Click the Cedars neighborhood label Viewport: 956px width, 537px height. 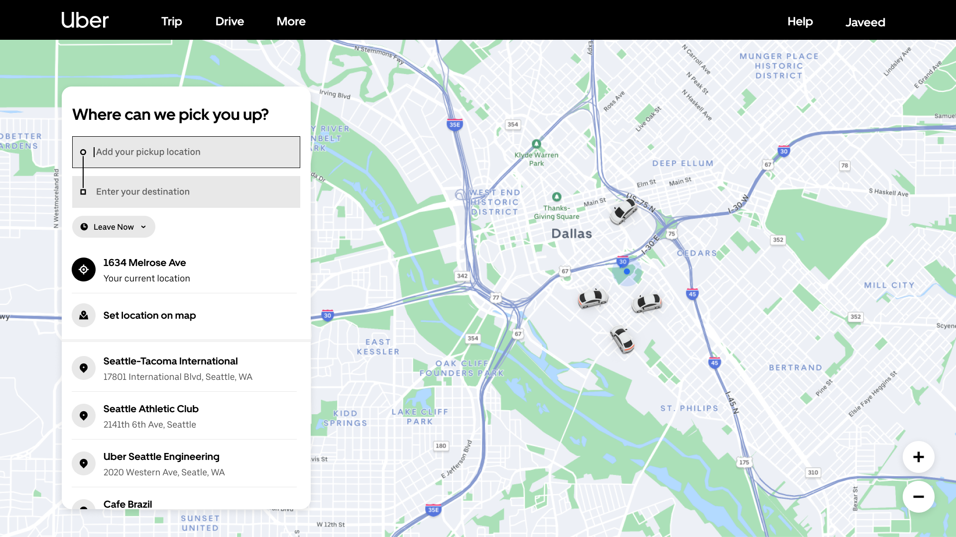(697, 253)
